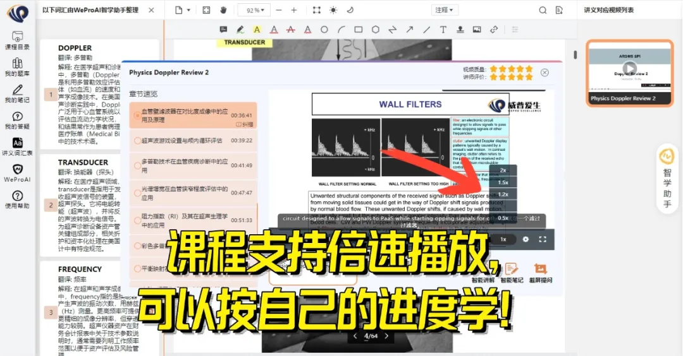The image size is (683, 356).
Task: Select the highlighter pen annotation tool
Action: [240, 30]
